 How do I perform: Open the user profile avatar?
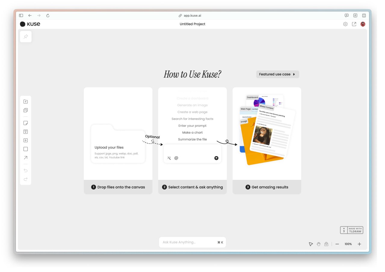[363, 24]
